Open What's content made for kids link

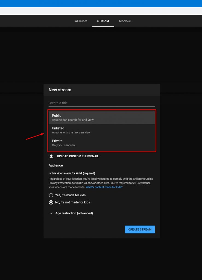click(x=104, y=187)
